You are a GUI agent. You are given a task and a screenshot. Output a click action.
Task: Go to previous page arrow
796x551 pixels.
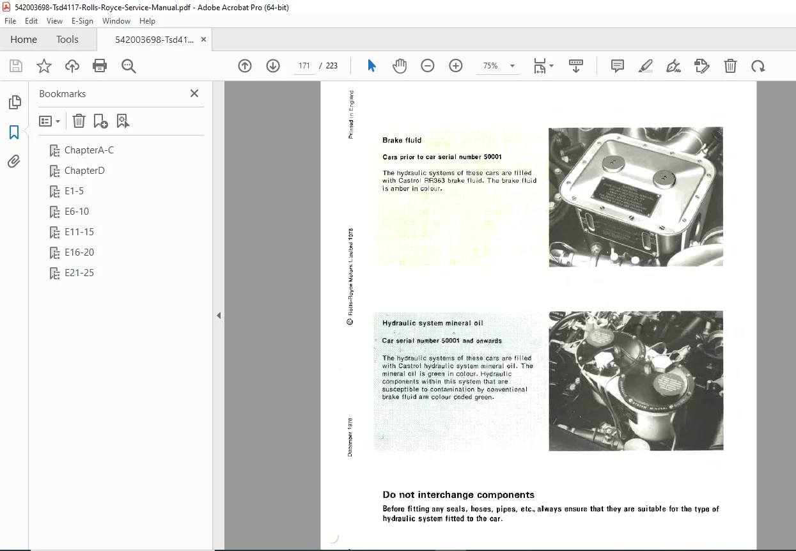click(x=245, y=66)
